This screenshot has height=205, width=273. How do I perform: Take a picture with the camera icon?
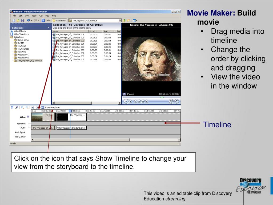coord(177,101)
